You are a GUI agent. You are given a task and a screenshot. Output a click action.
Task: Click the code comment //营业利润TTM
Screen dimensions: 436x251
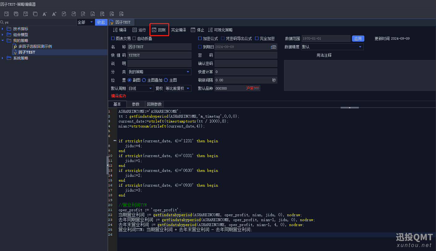133,205
